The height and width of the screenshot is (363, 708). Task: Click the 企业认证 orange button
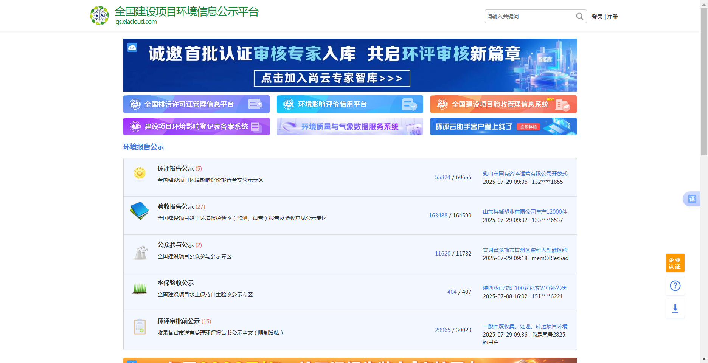click(x=675, y=263)
